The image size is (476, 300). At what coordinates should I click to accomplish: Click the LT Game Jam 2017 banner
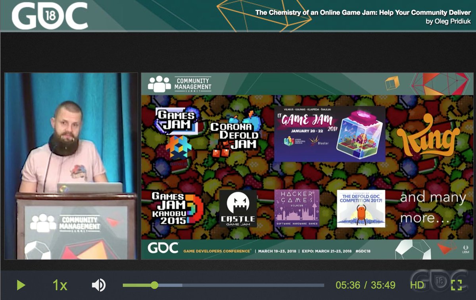(330, 134)
